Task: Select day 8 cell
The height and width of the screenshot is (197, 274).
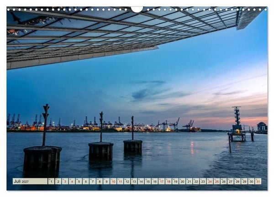Action: [x=100, y=181]
